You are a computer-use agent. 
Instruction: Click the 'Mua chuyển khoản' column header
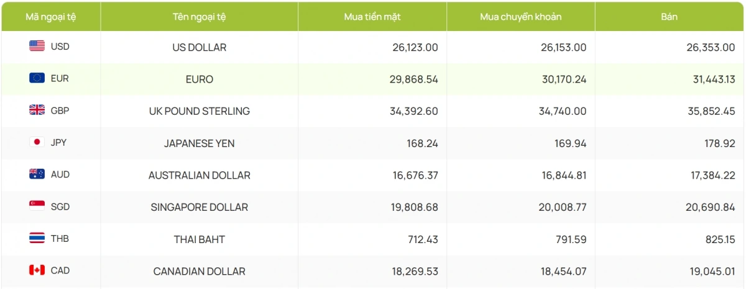pyautogui.click(x=520, y=17)
